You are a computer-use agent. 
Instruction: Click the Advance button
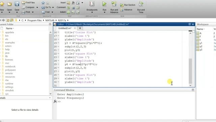pyautogui.click(x=126, y=10)
